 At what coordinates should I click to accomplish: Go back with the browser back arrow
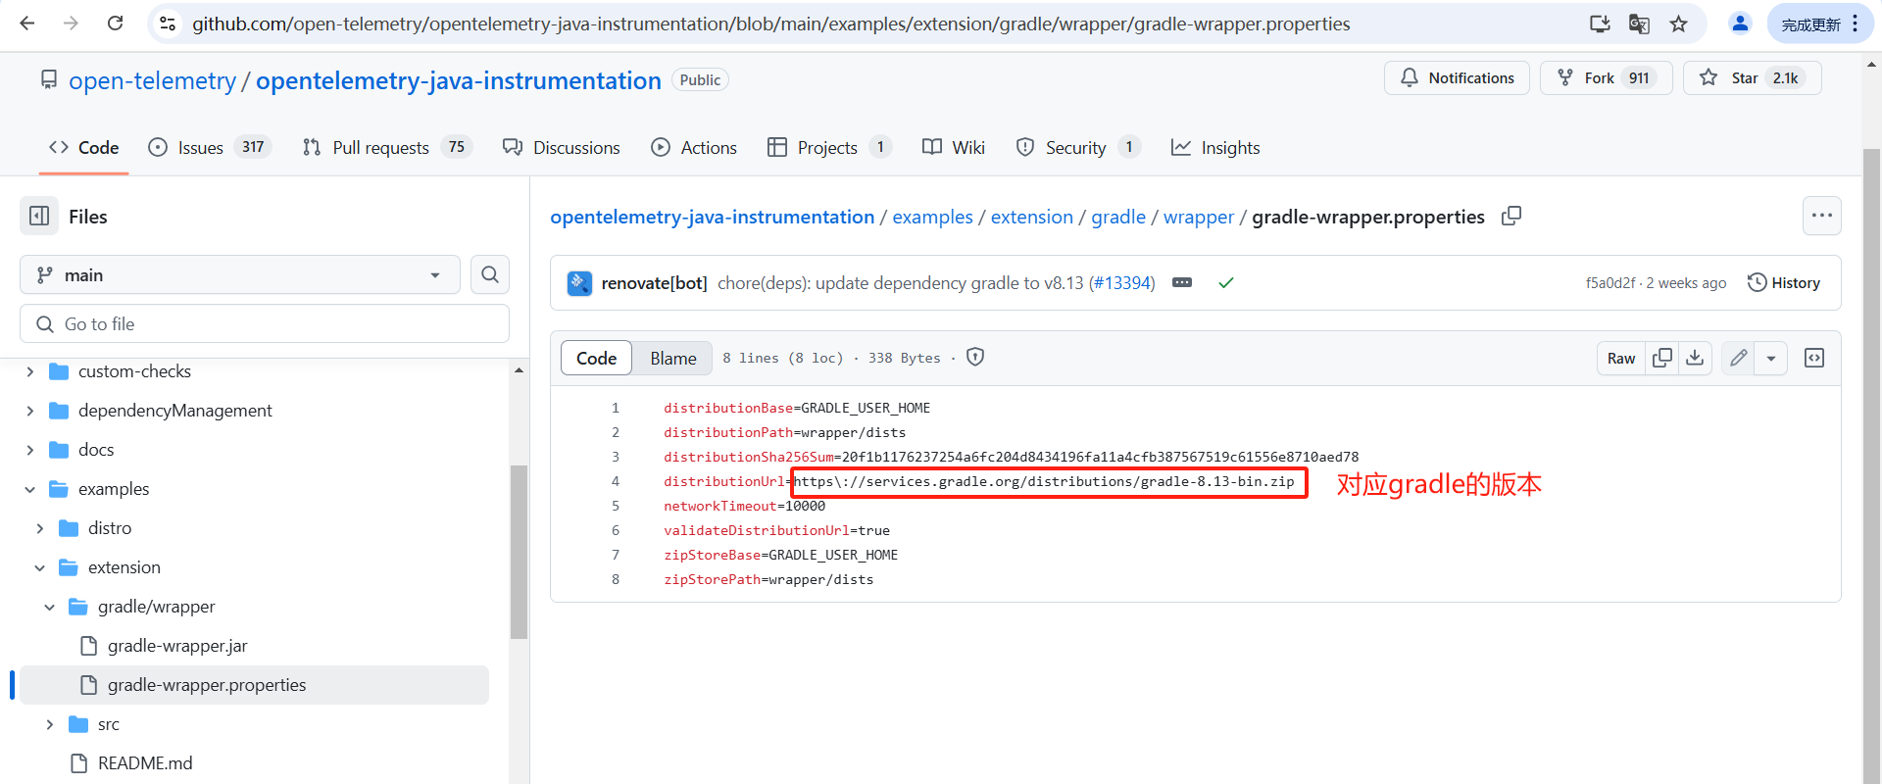(27, 24)
